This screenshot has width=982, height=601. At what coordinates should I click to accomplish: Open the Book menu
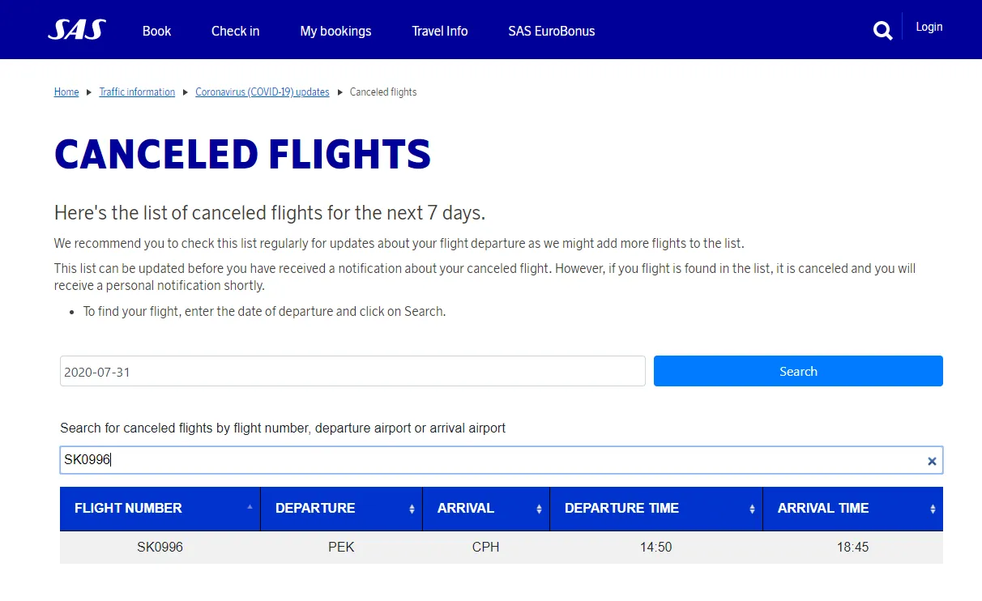click(156, 31)
